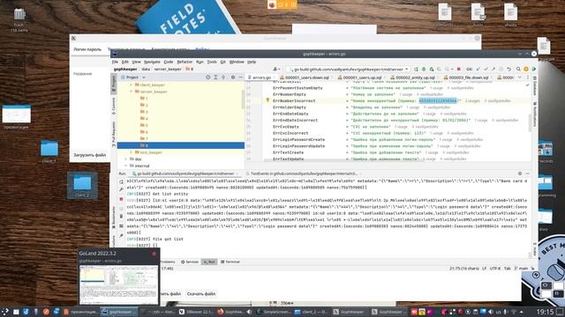Select the TestEvents run tab
The height and width of the screenshot is (317, 565).
pyautogui.click(x=303, y=173)
